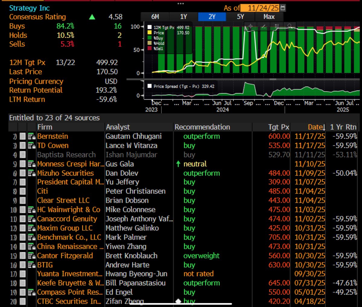
Task: Open the locked report icon for Canaccord Genuity
Action: tap(32, 219)
